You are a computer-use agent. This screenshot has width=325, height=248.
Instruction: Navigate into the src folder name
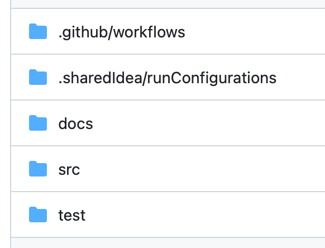coord(69,170)
